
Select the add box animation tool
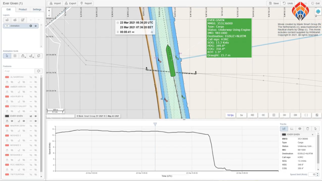pyautogui.click(x=15, y=56)
